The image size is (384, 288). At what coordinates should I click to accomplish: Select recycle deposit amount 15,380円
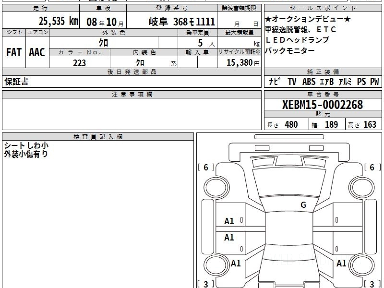point(243,63)
